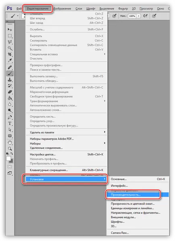Open the Слои menu

tap(79, 8)
